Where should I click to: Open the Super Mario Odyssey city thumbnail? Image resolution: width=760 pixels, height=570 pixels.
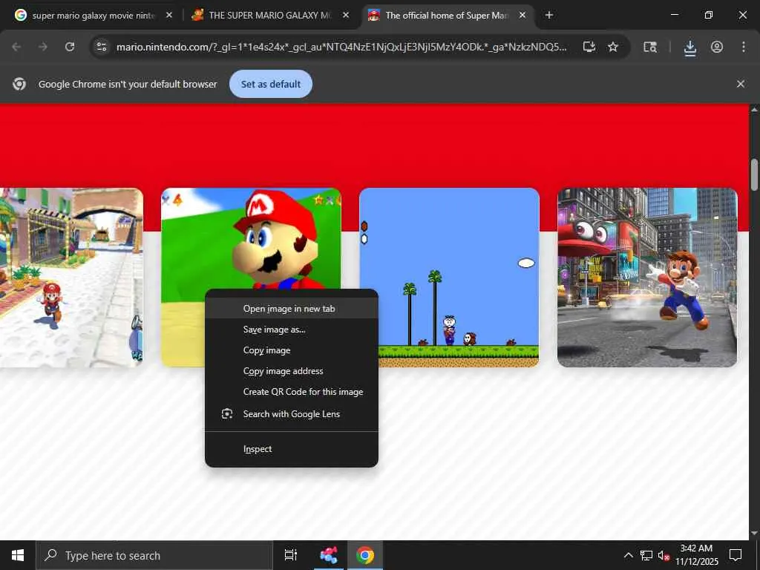tap(647, 278)
